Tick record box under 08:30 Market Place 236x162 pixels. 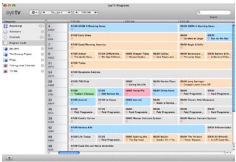(154, 85)
